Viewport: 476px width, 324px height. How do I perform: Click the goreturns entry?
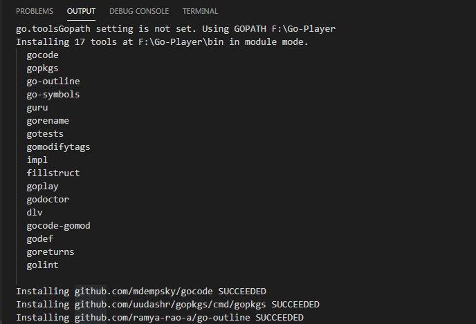tap(51, 252)
